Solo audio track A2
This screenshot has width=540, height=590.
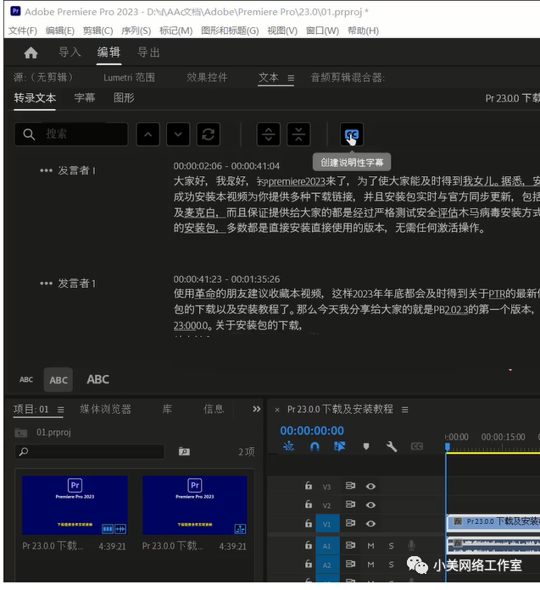[391, 565]
